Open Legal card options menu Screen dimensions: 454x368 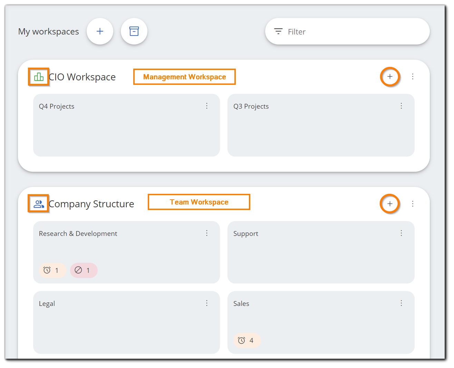[x=207, y=303]
